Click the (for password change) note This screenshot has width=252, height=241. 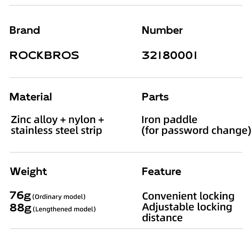pos(196,130)
